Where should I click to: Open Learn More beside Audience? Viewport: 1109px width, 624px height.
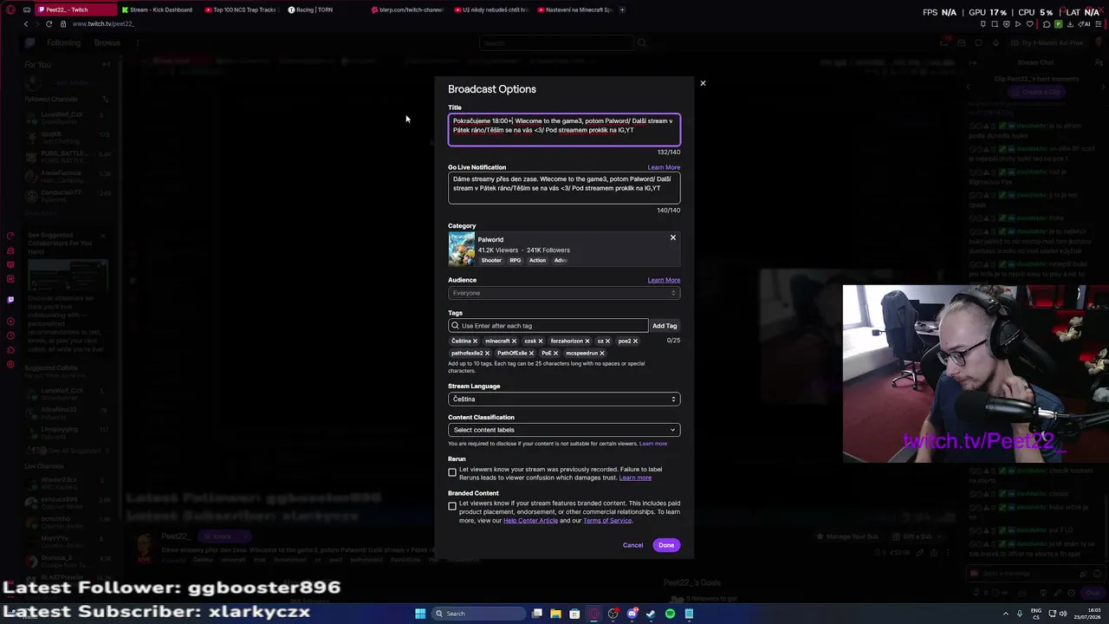click(x=664, y=280)
